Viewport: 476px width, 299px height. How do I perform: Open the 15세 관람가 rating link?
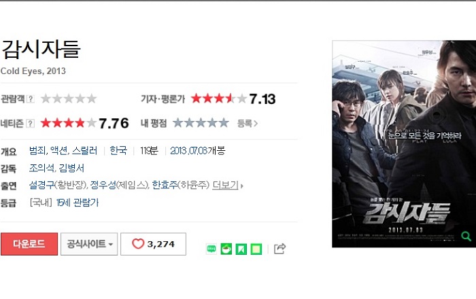coord(78,203)
